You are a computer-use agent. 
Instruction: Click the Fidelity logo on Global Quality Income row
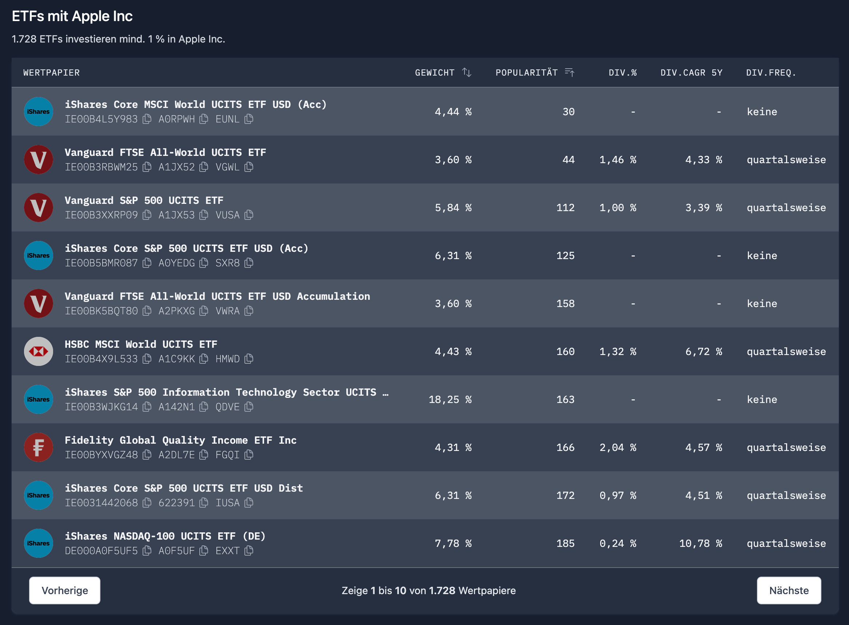(x=38, y=447)
